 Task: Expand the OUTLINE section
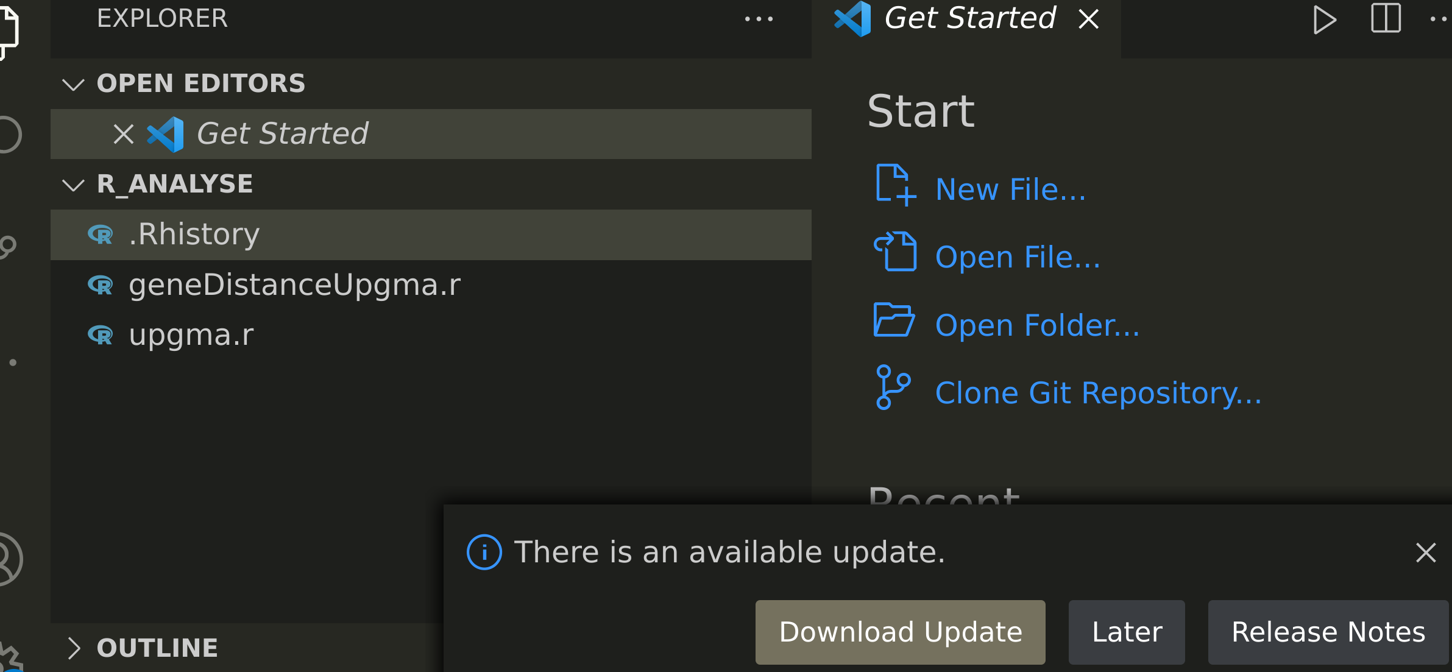tap(74, 648)
